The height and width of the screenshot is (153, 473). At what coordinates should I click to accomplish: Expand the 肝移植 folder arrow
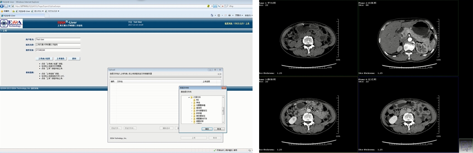coord(192,113)
